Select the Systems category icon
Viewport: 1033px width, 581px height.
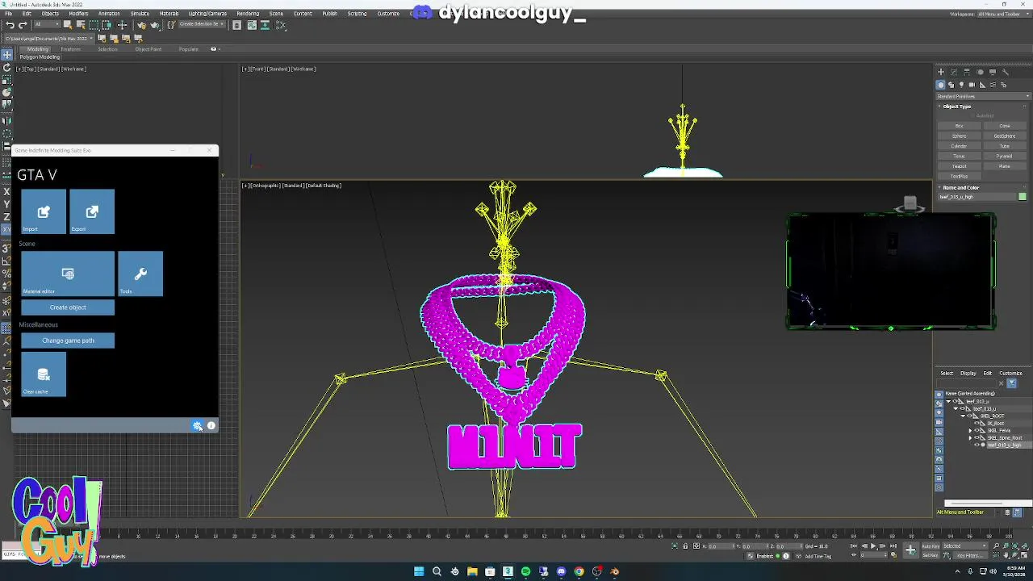[1003, 85]
